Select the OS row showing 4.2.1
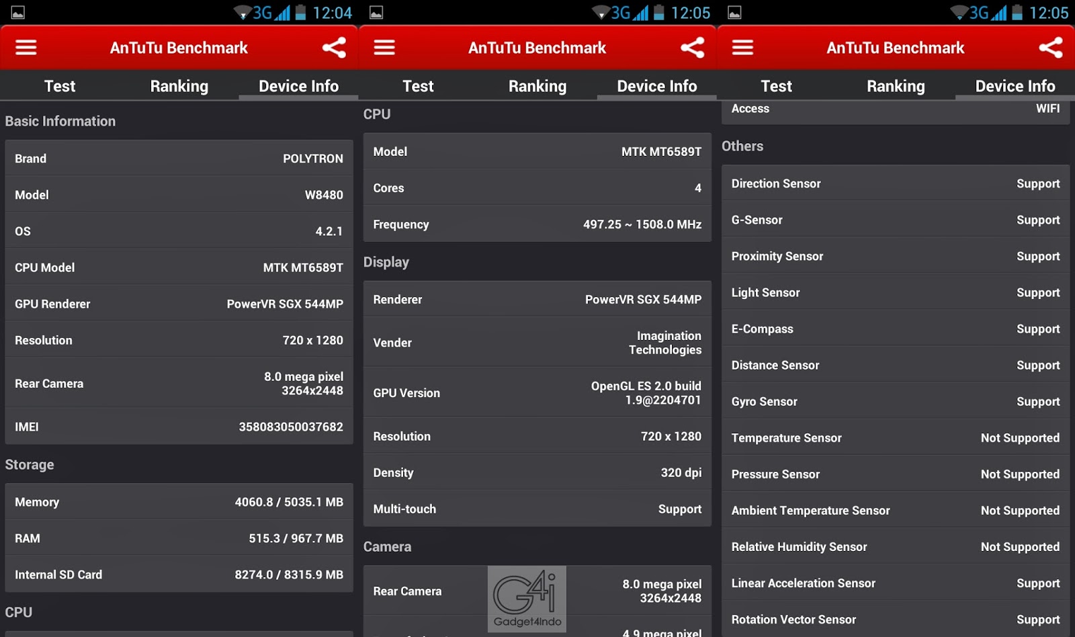 [179, 231]
